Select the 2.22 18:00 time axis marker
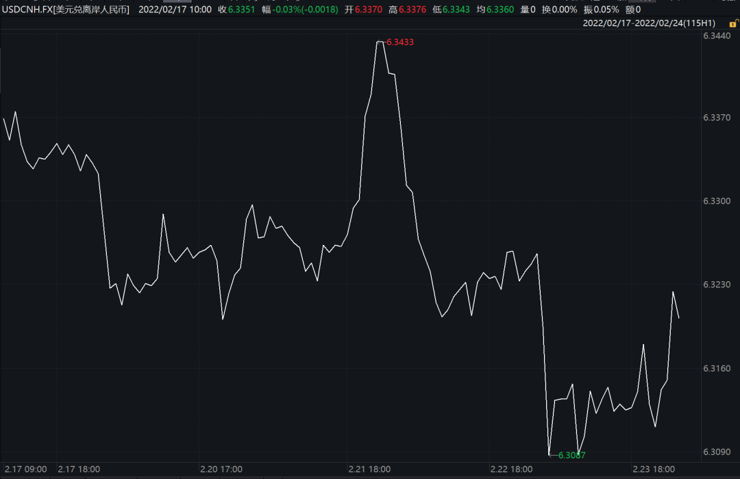The height and width of the screenshot is (479, 740). (511, 469)
